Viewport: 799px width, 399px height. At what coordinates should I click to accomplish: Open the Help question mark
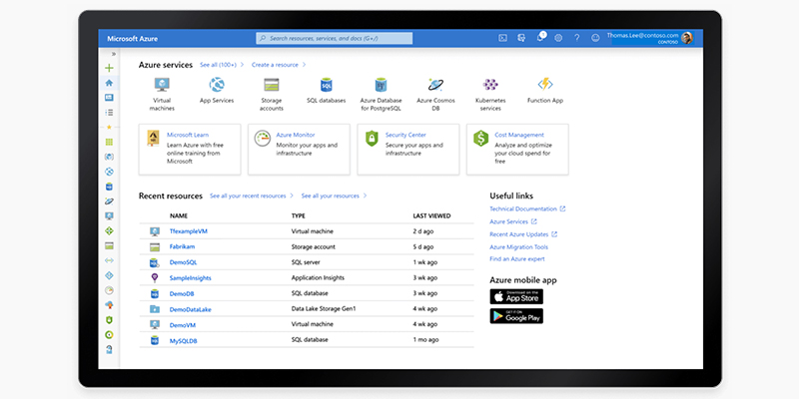pyautogui.click(x=577, y=38)
